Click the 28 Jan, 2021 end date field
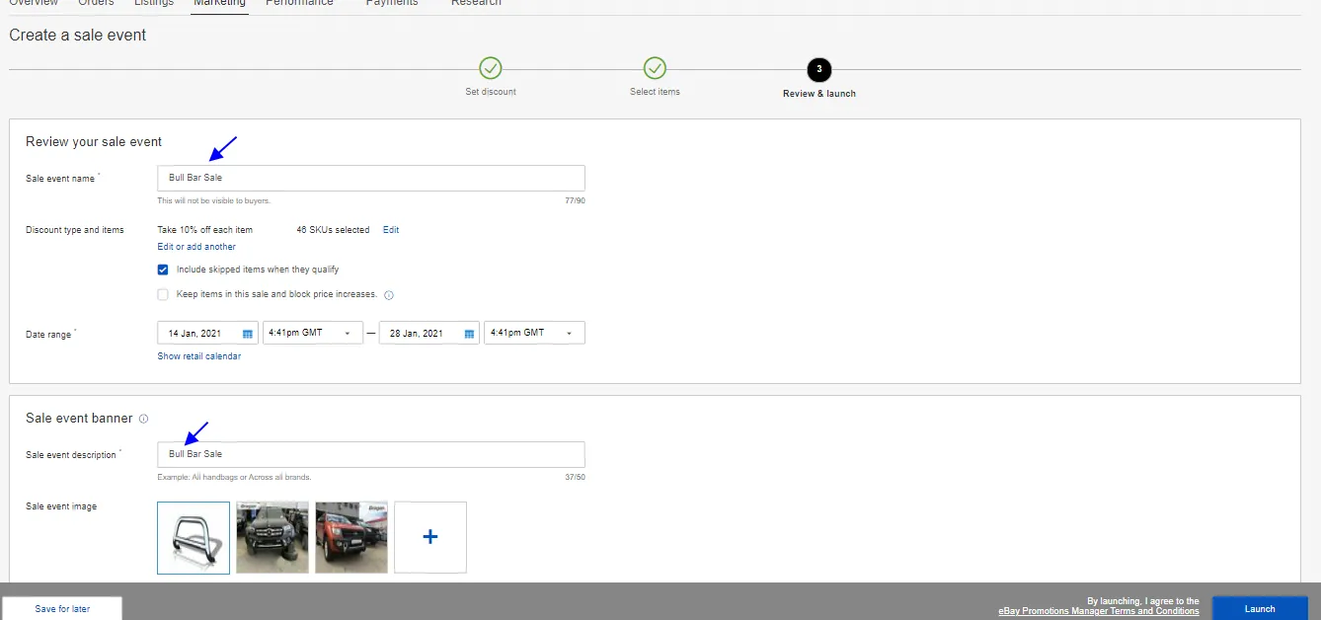1321x620 pixels. pyautogui.click(x=429, y=333)
